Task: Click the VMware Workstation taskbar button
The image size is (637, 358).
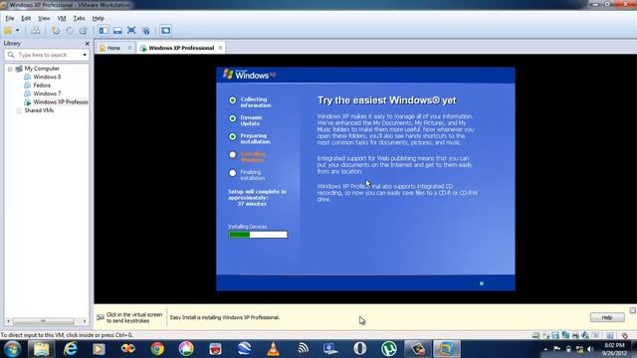Action: pos(447,349)
